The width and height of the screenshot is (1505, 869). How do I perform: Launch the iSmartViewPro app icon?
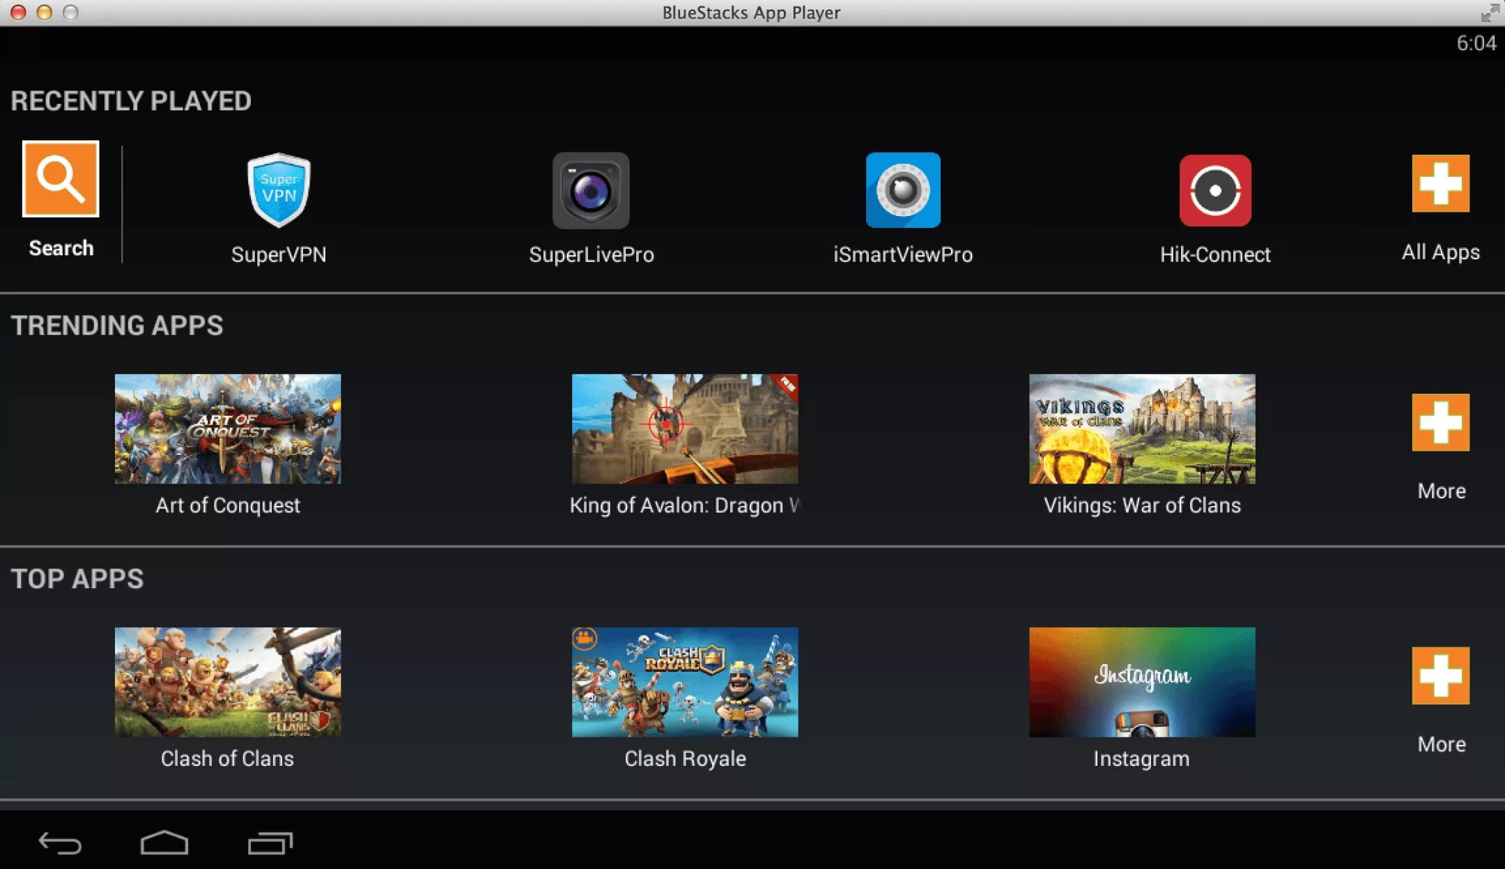903,190
